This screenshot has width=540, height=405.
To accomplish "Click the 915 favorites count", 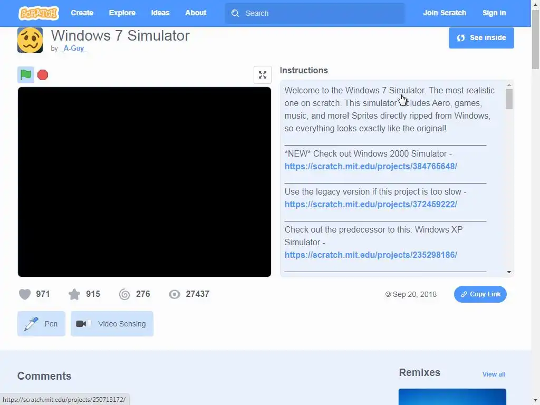I will coord(93,294).
